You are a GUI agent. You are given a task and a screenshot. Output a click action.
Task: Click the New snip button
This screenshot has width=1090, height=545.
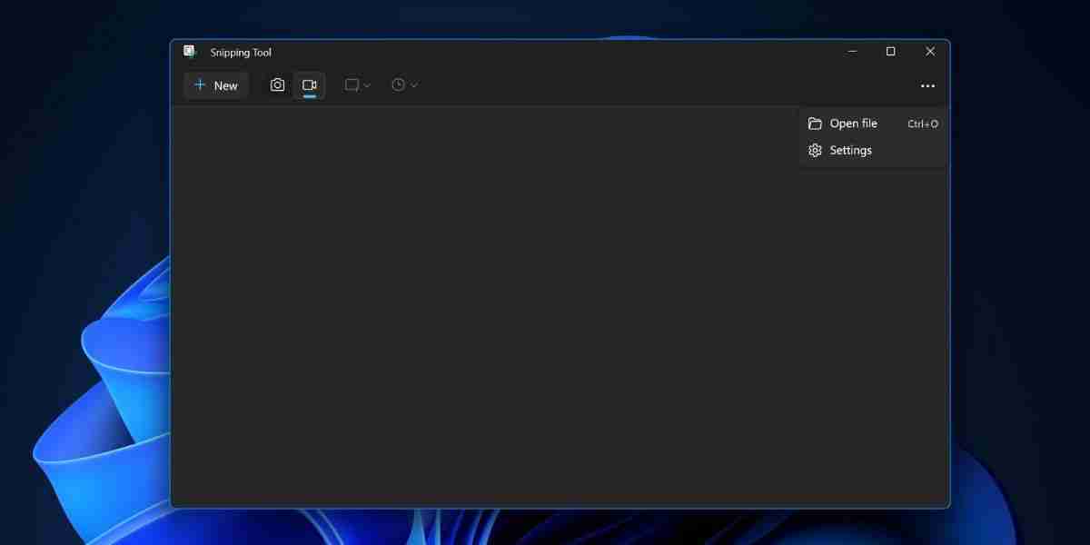215,84
